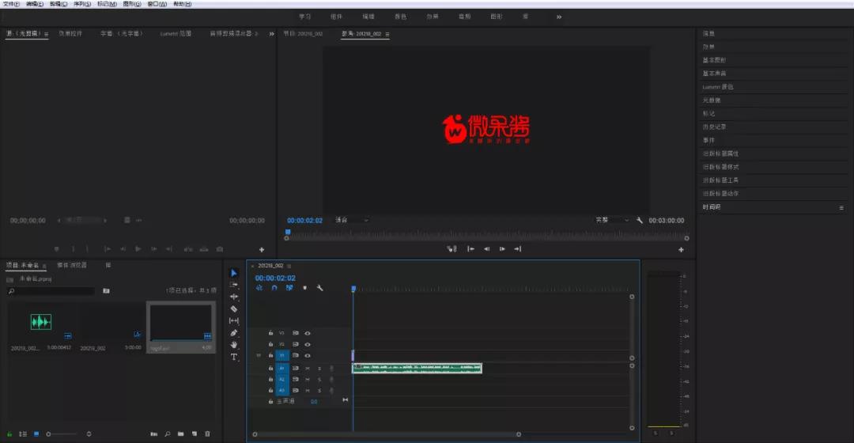854x443 pixels.
Task: Open program monitor panel menu
Action: click(x=387, y=34)
